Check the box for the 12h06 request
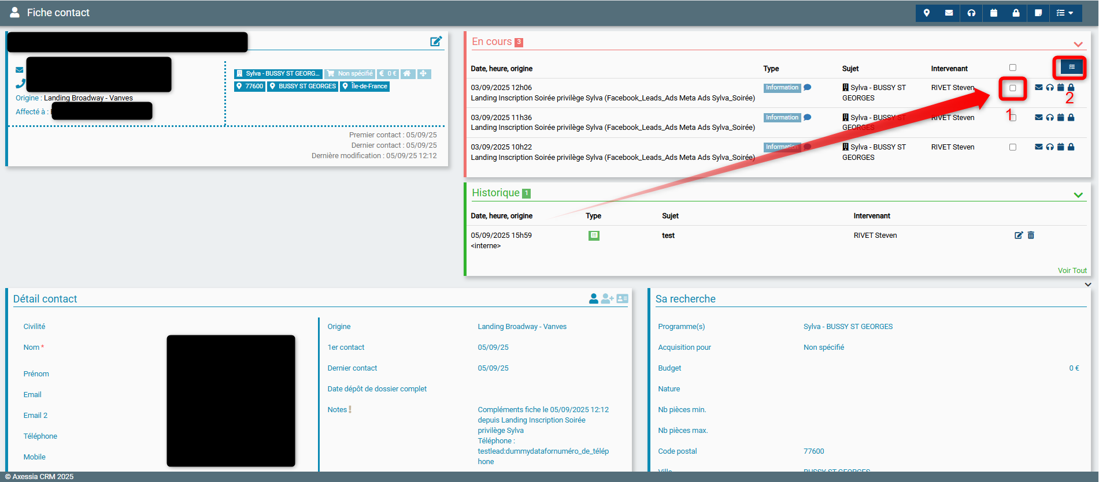 1013,88
